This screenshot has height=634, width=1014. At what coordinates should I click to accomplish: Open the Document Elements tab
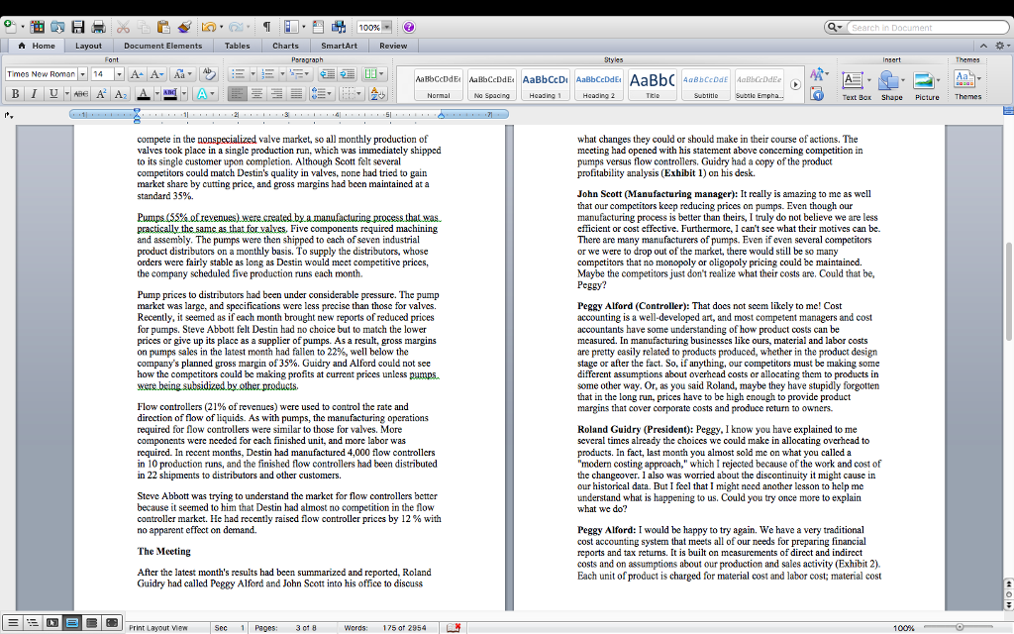coord(163,46)
